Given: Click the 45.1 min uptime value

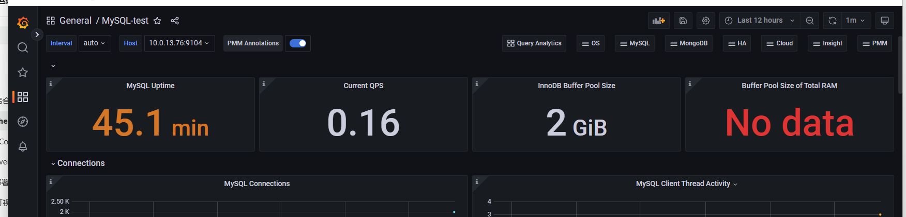Looking at the screenshot, I should click(x=150, y=124).
